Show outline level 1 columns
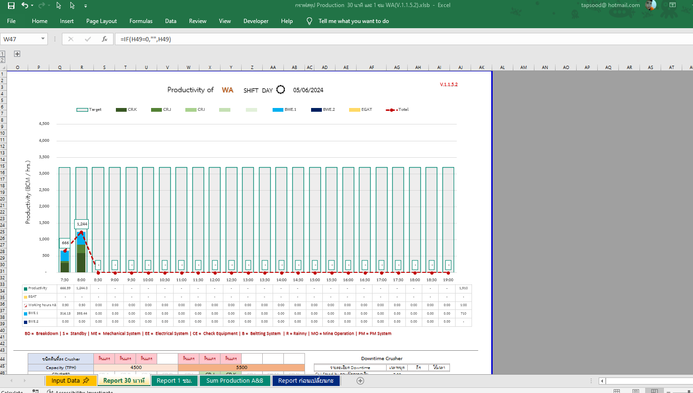 (x=2, y=54)
